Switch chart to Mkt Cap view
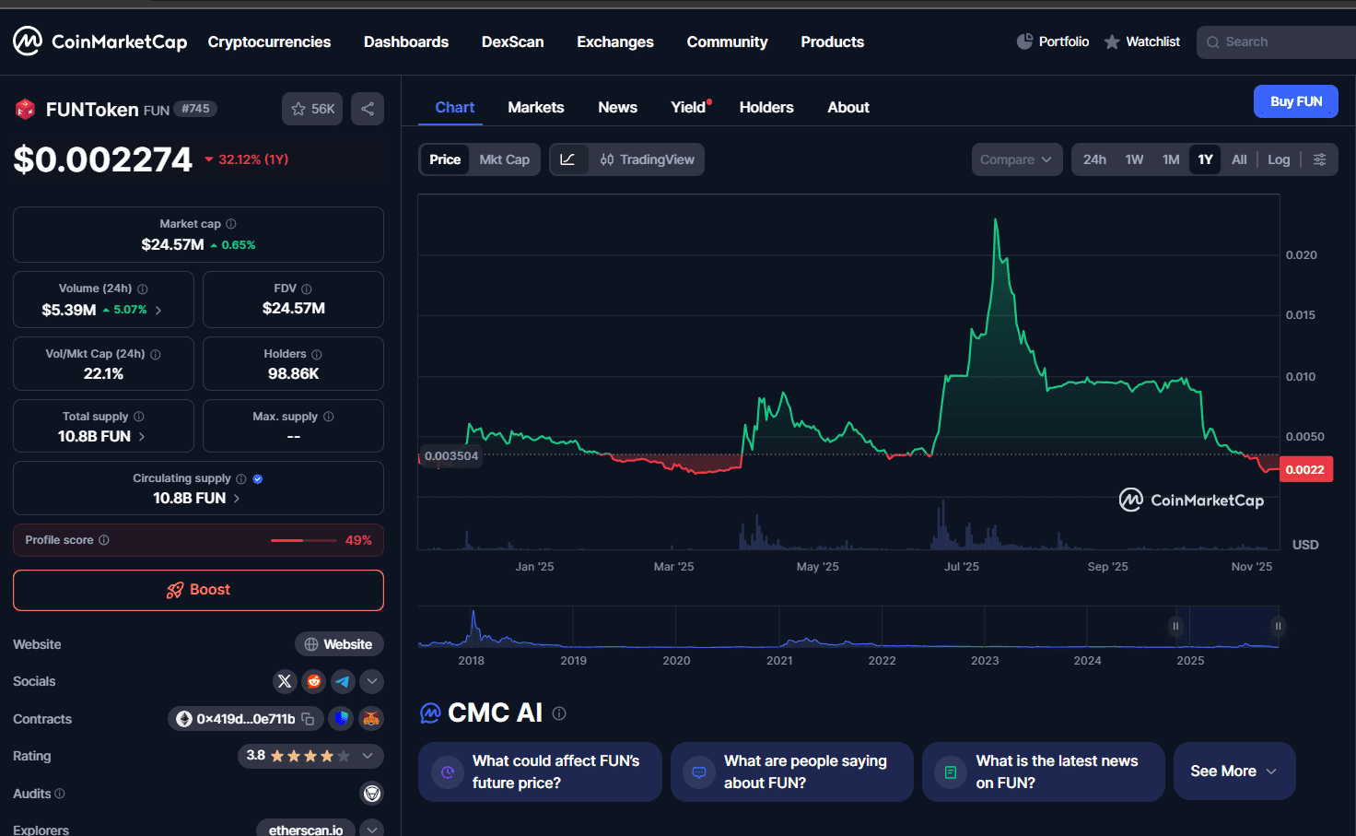This screenshot has width=1356, height=836. [x=504, y=159]
